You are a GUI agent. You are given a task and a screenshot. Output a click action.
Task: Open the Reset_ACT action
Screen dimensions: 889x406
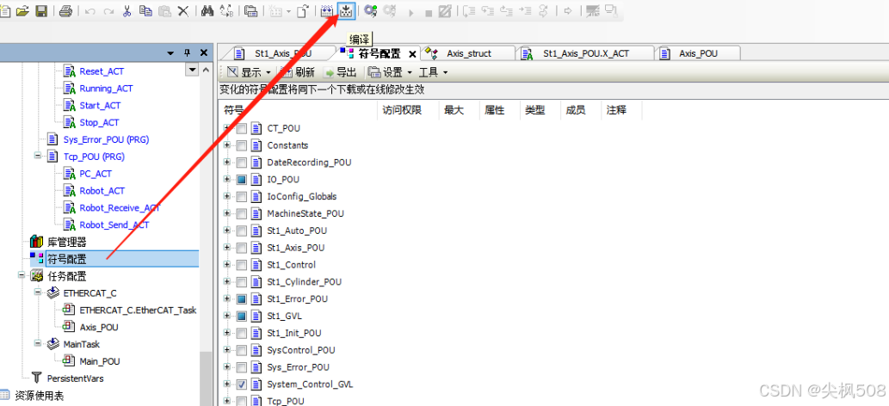(102, 71)
